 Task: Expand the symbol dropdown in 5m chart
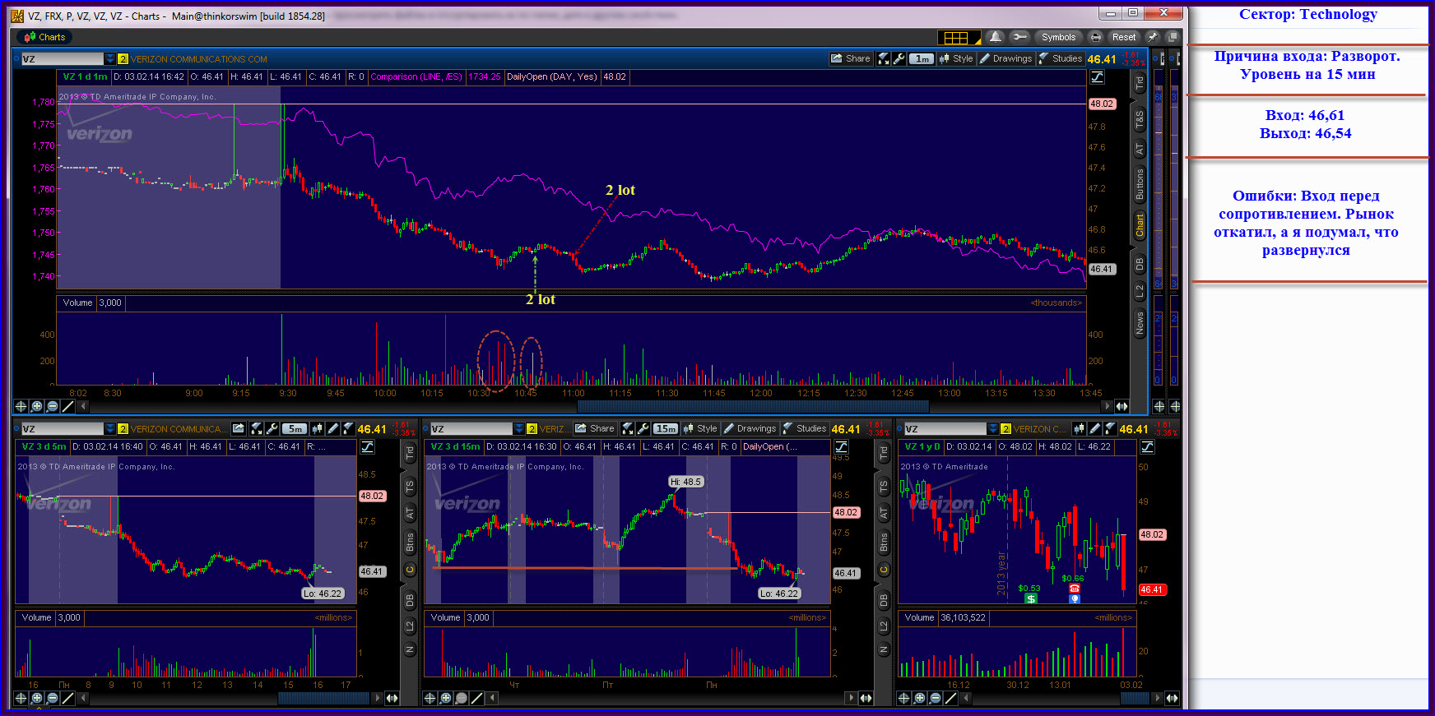tap(110, 428)
